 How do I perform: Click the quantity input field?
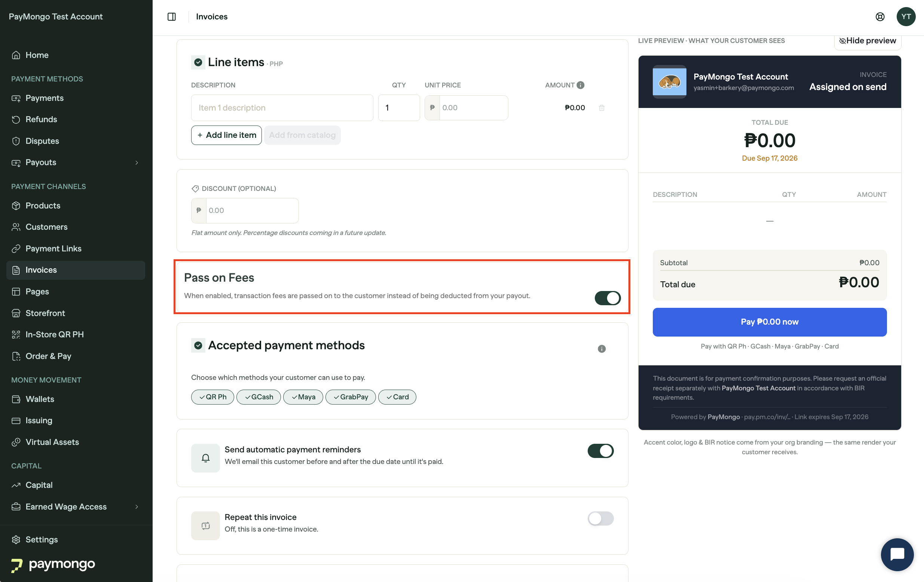399,108
